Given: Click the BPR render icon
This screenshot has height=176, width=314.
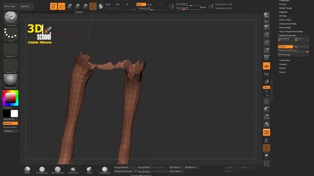Looking at the screenshot, I should 266,15.
